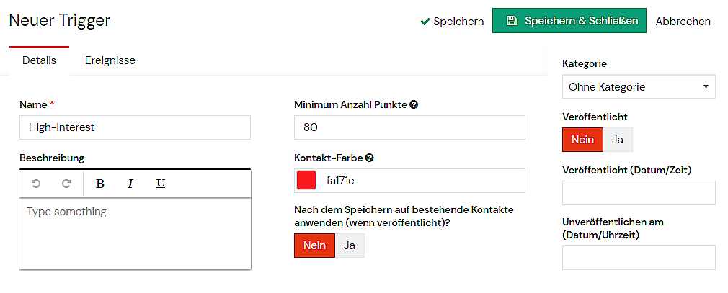This screenshot has height=293, width=728.
Task: Open the red Kontakt-Farbe color swatch
Action: 306,181
